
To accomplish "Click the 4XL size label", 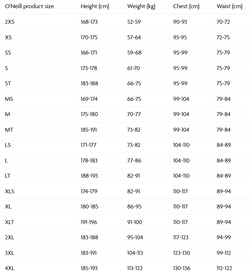I will [10, 268].
